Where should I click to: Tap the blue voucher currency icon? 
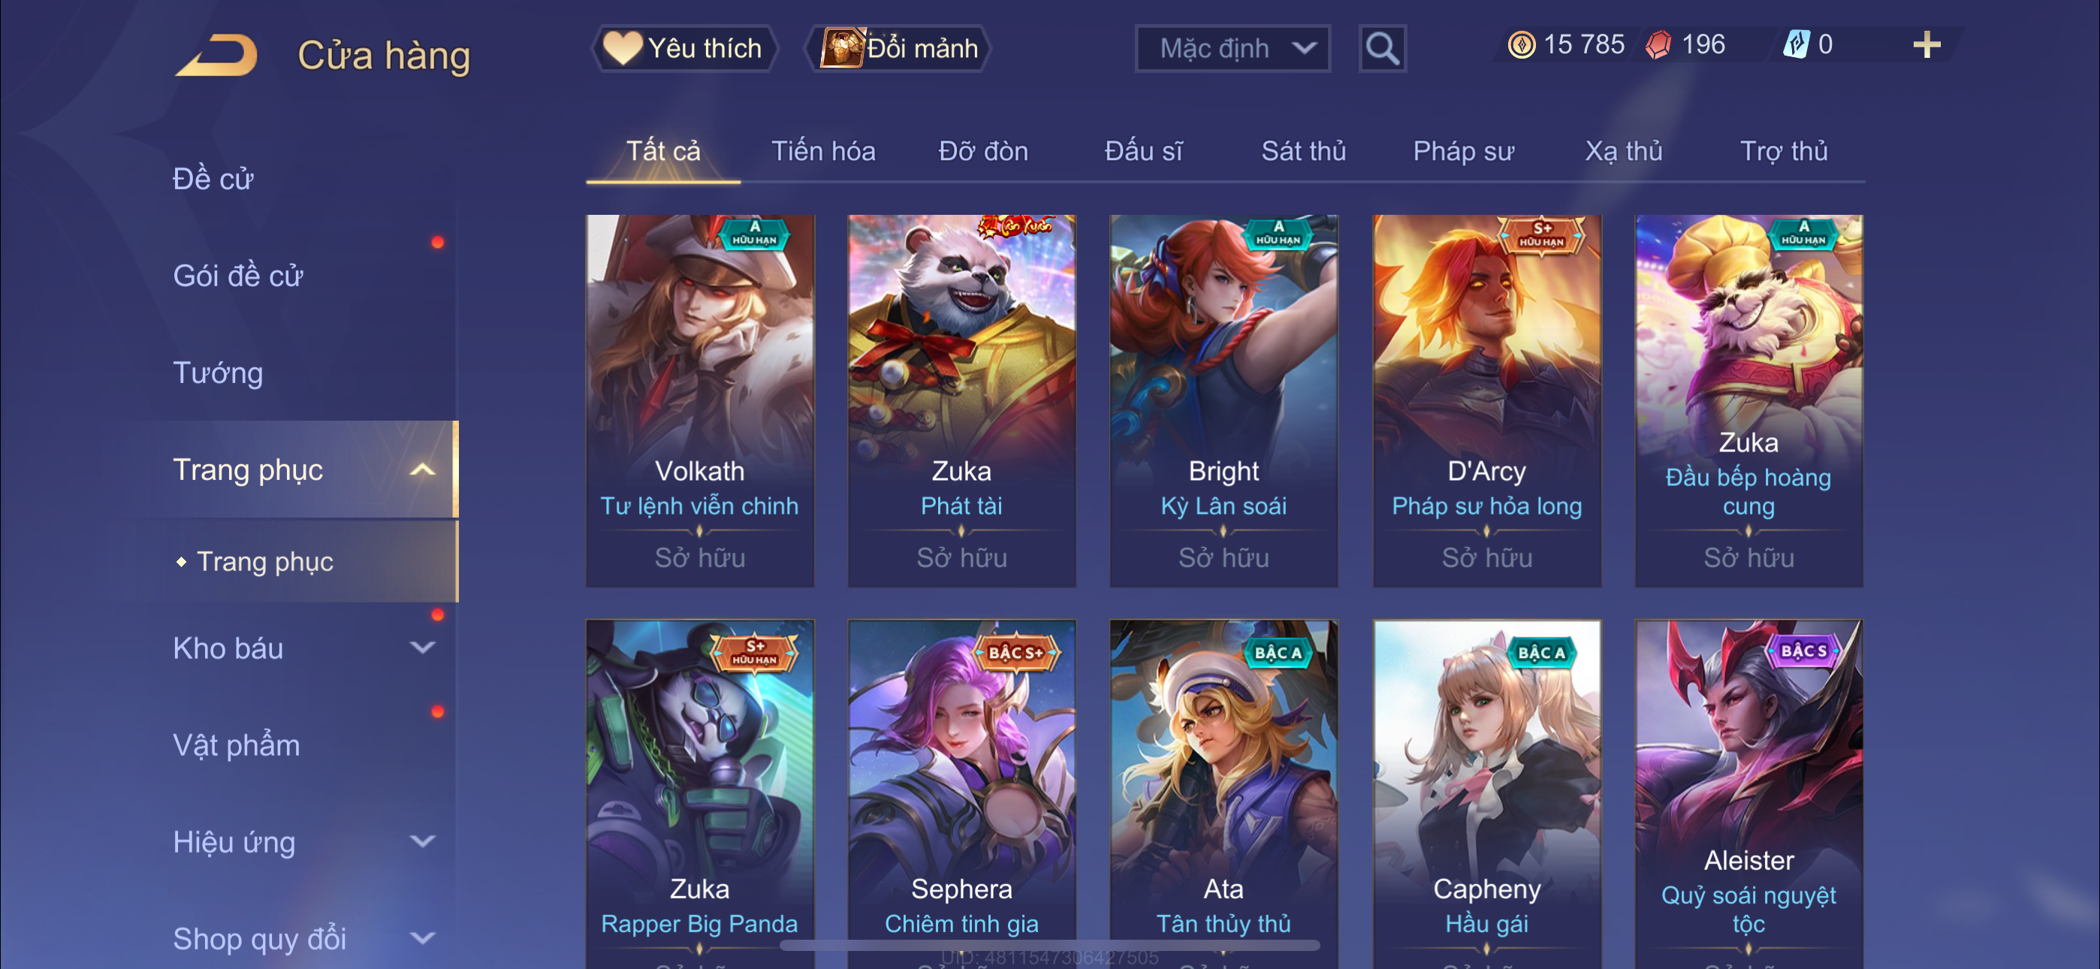coord(1797,45)
